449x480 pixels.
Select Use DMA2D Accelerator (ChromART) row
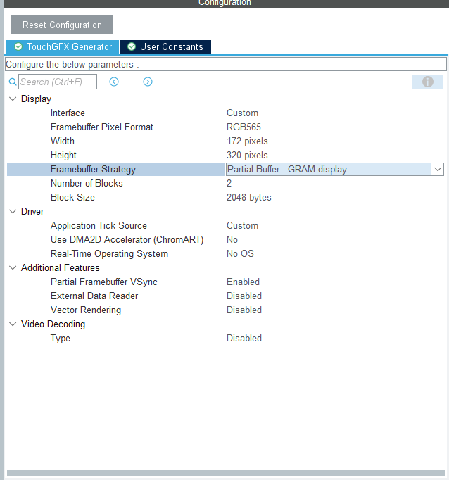click(x=225, y=240)
